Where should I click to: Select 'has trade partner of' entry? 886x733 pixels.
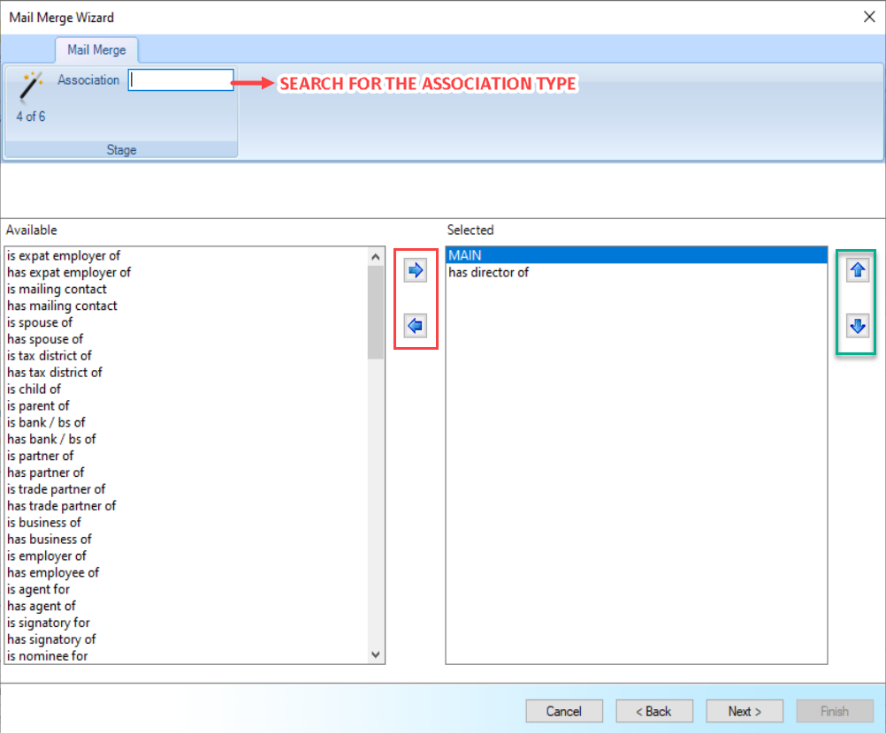[x=187, y=506]
